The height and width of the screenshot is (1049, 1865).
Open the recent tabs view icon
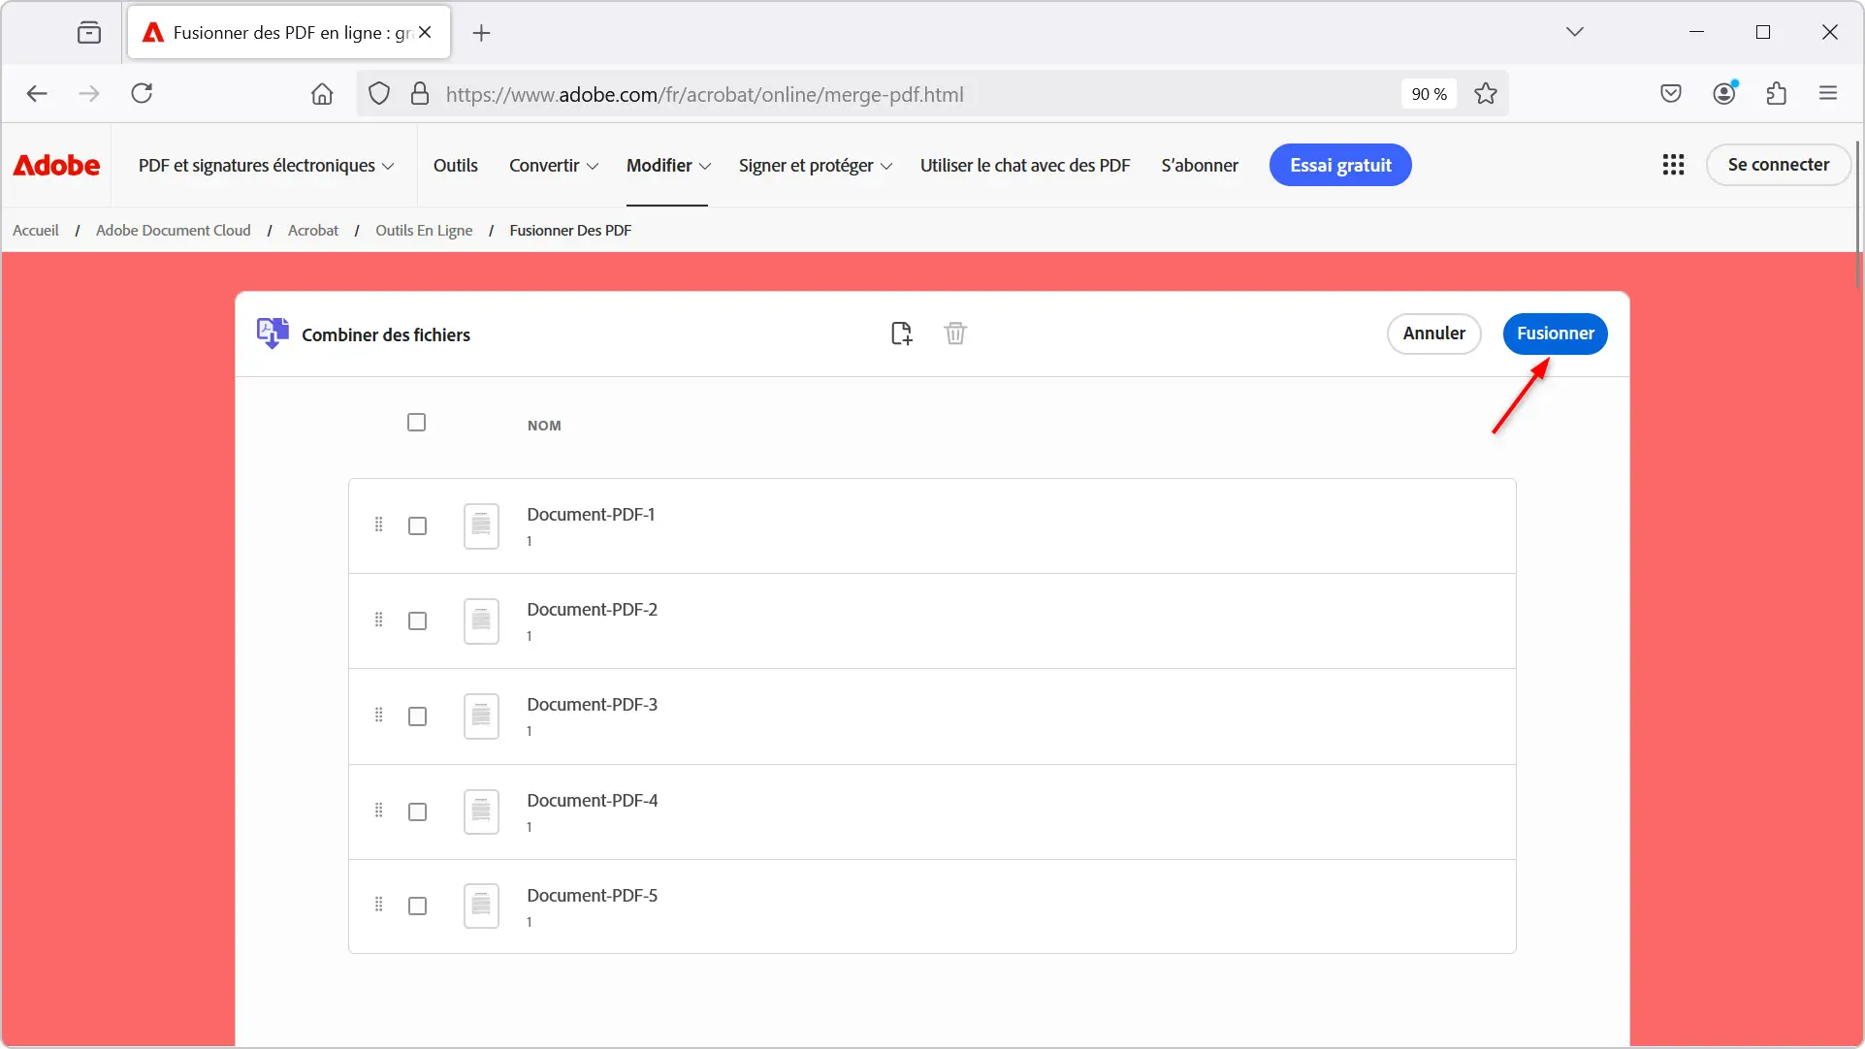point(89,33)
